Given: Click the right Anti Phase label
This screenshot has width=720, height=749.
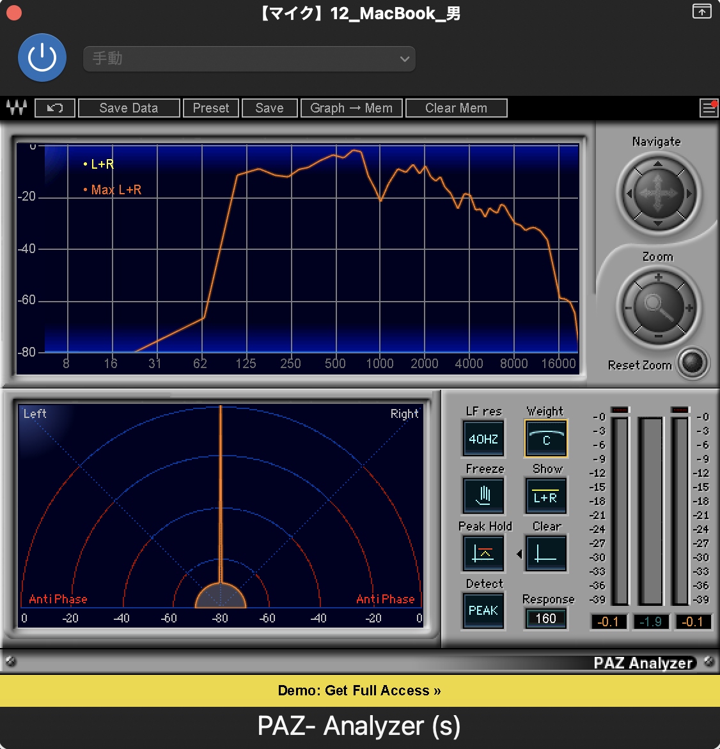Looking at the screenshot, I should coord(386,599).
